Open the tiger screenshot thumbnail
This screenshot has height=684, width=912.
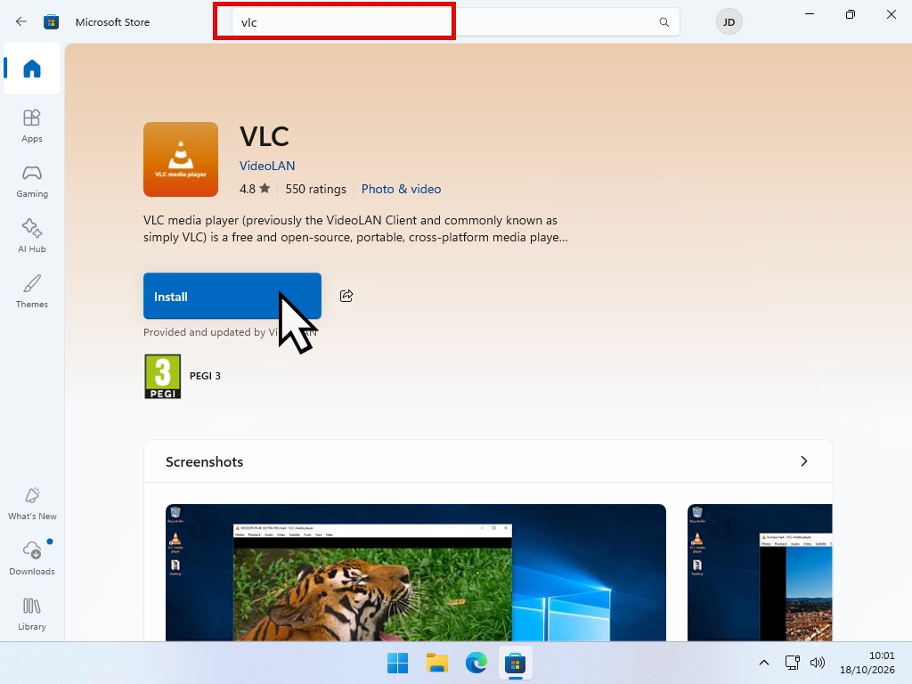(x=415, y=573)
